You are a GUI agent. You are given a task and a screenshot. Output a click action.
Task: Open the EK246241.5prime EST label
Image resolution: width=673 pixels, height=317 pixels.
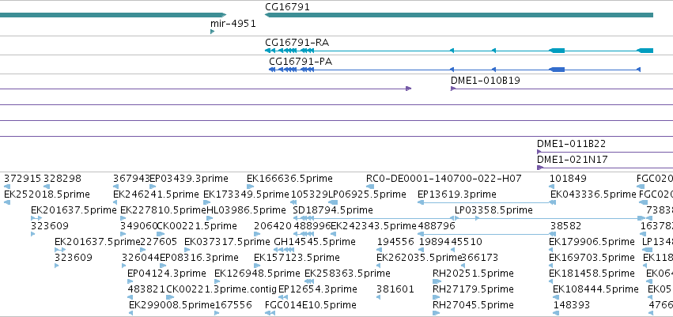click(x=157, y=194)
